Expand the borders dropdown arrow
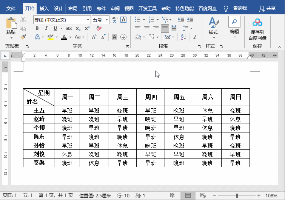Screen dimensions: 285x200 pyautogui.click(x=157, y=37)
